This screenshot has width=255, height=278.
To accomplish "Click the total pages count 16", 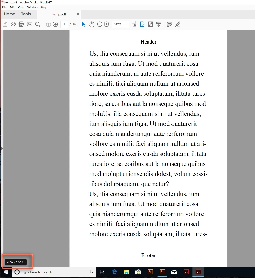I will [x=74, y=24].
